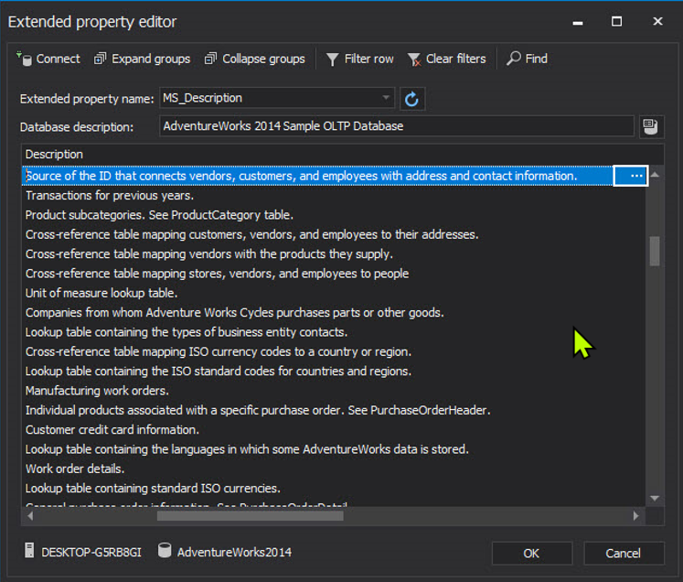The image size is (683, 582).
Task: Click the ellipsis button in the selected row
Action: [631, 176]
